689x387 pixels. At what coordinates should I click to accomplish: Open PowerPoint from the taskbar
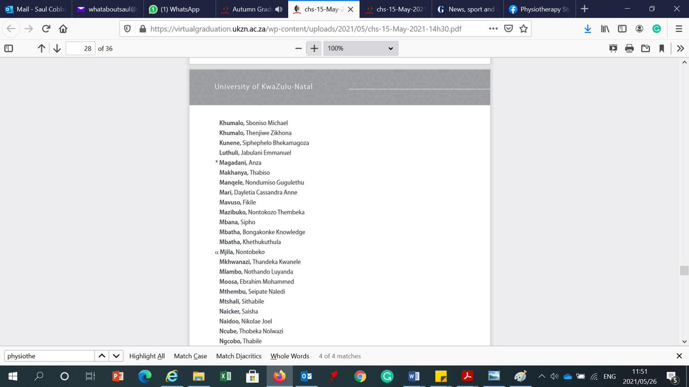[118, 376]
